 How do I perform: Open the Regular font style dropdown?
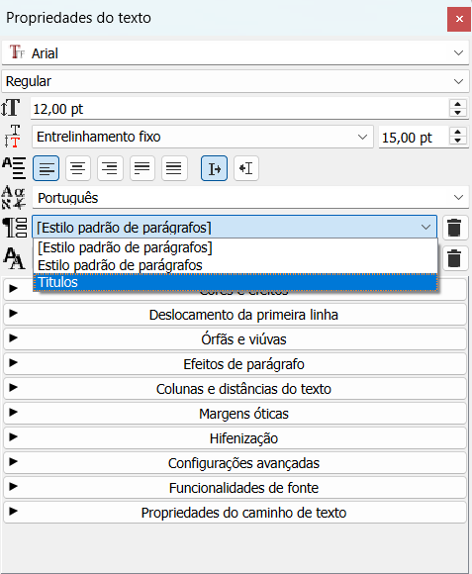pyautogui.click(x=236, y=81)
